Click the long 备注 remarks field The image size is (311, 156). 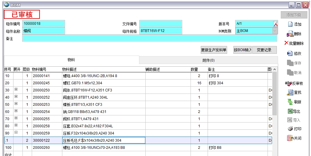coord(150,38)
